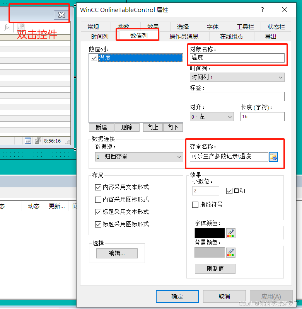This screenshot has width=302, height=309.
Task: Click the 编辑... selection button
Action: [x=117, y=253]
